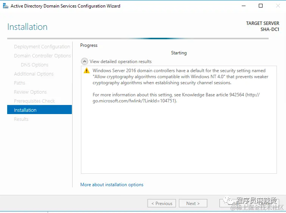Select the Additional Options step
The height and width of the screenshot is (213, 286).
point(34,74)
